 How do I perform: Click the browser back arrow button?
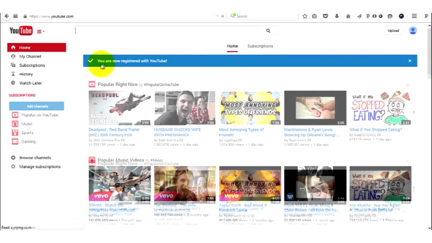7,16
